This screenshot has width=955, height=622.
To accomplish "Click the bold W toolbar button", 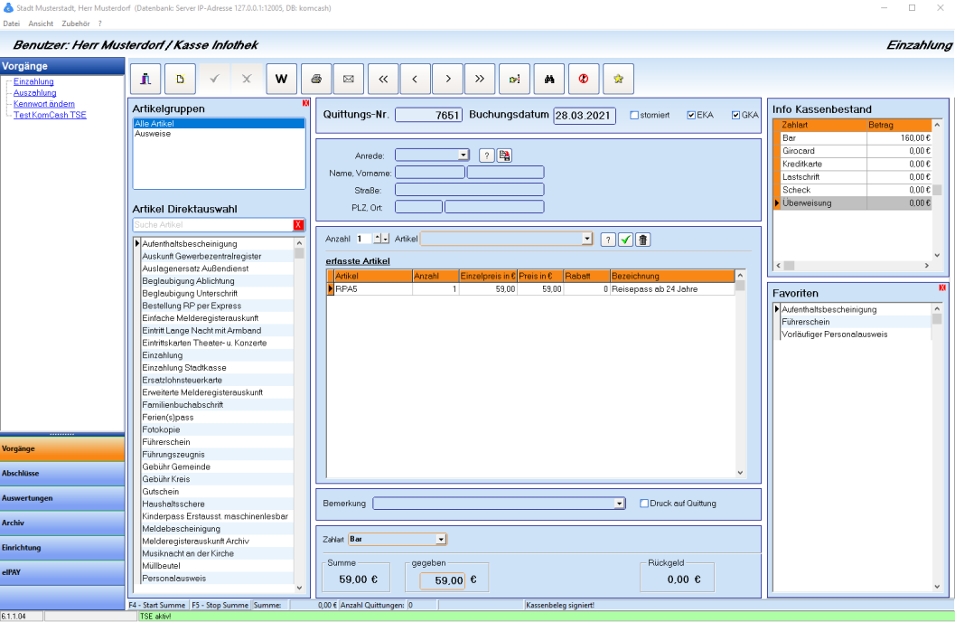I will 281,79.
